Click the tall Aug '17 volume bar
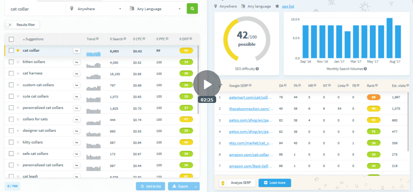The width and height of the screenshot is (413, 192). [x=389, y=38]
